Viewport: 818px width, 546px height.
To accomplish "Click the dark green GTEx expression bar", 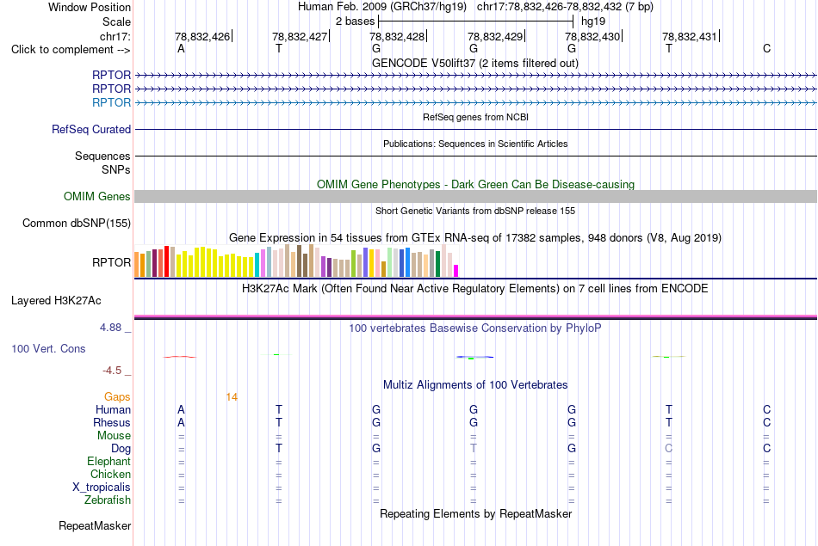I will click(437, 264).
